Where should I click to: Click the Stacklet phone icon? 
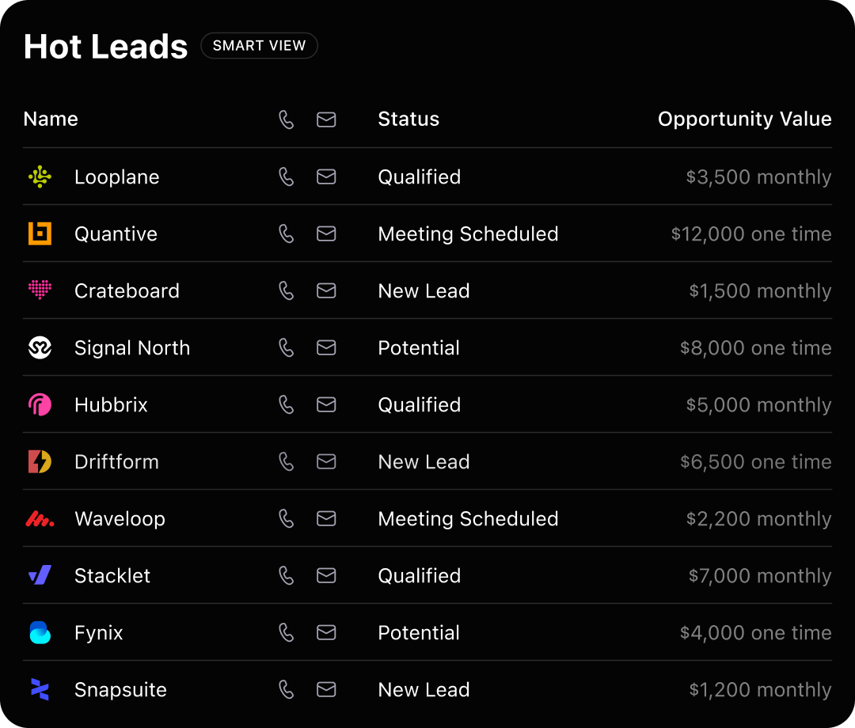coord(287,576)
